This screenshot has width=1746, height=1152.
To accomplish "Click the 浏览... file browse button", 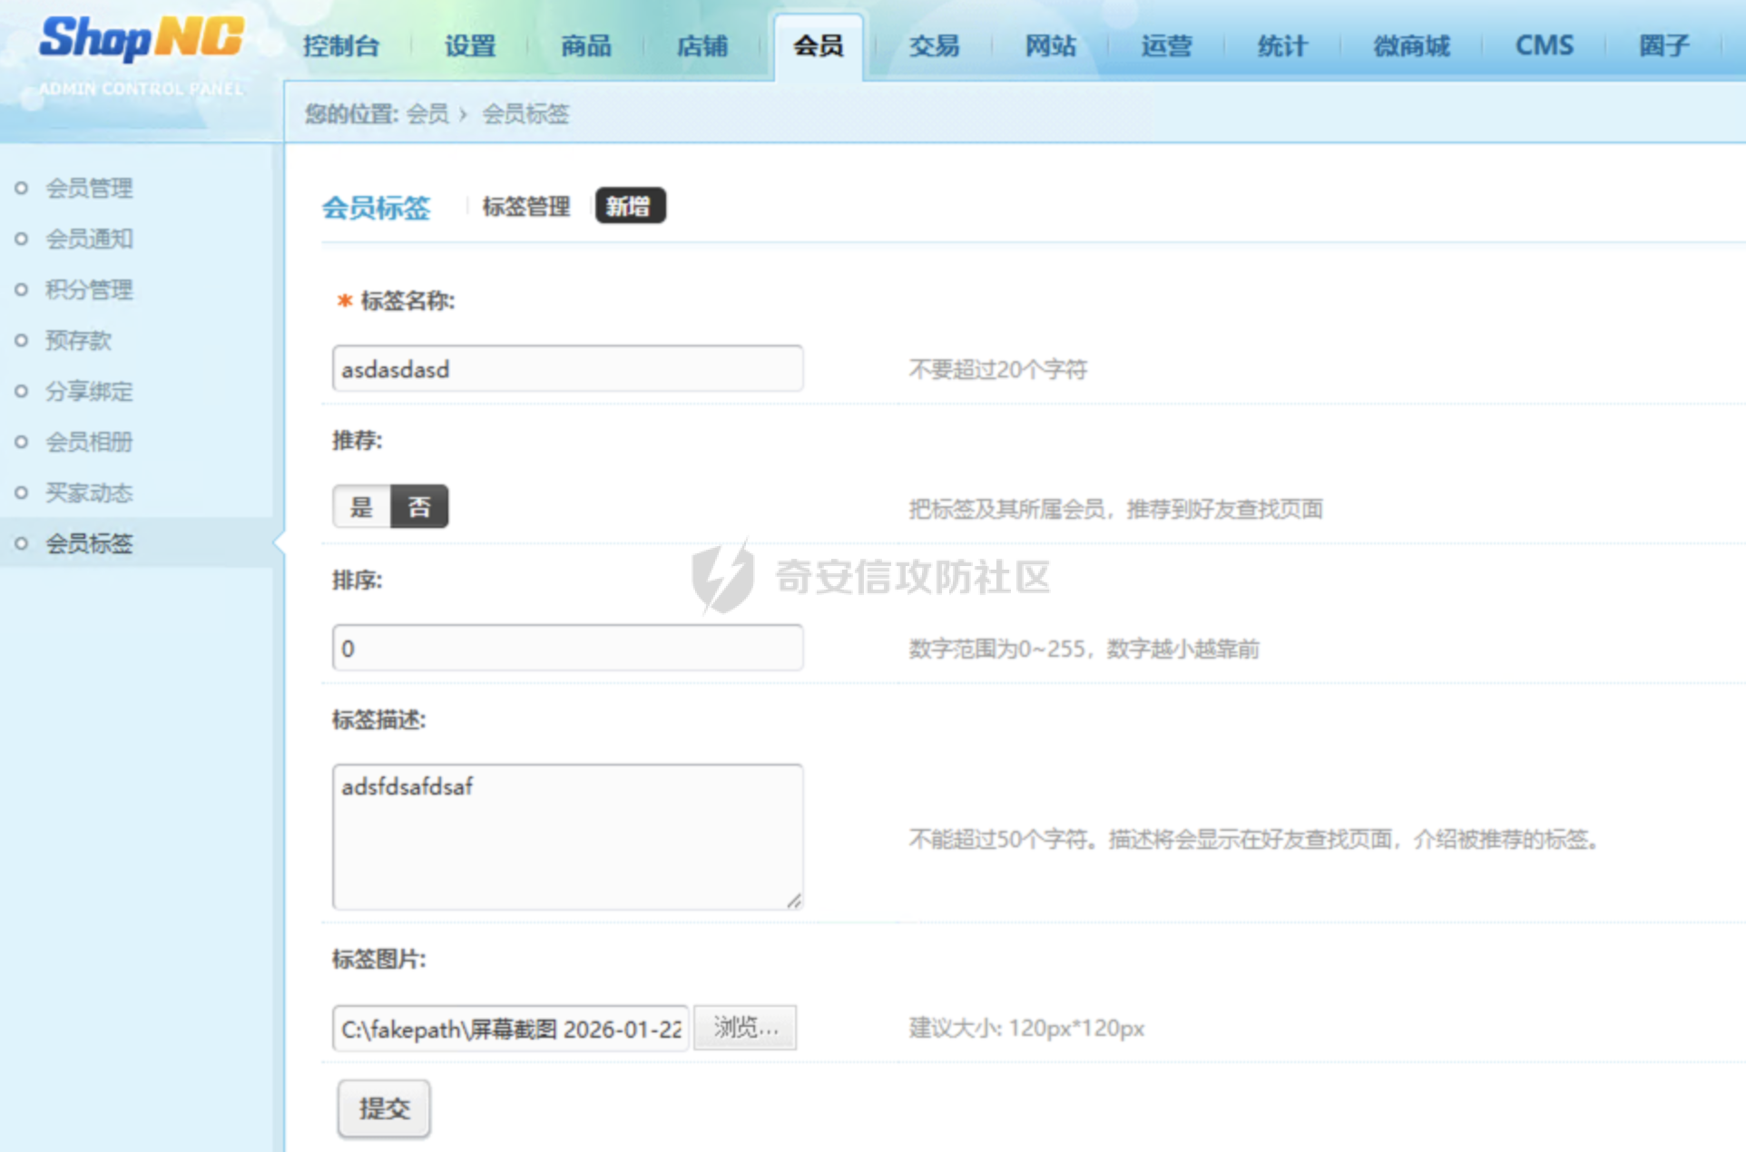I will click(x=745, y=1028).
